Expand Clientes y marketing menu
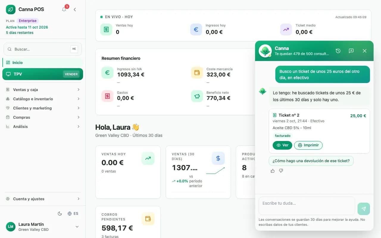The height and width of the screenshot is (238, 381). pos(43,108)
